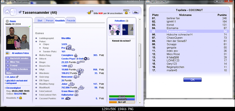Image resolution: width=235 pixels, height=111 pixels.
Task: Click green verified checkmark above profile photo
Action: pyautogui.click(x=30, y=26)
